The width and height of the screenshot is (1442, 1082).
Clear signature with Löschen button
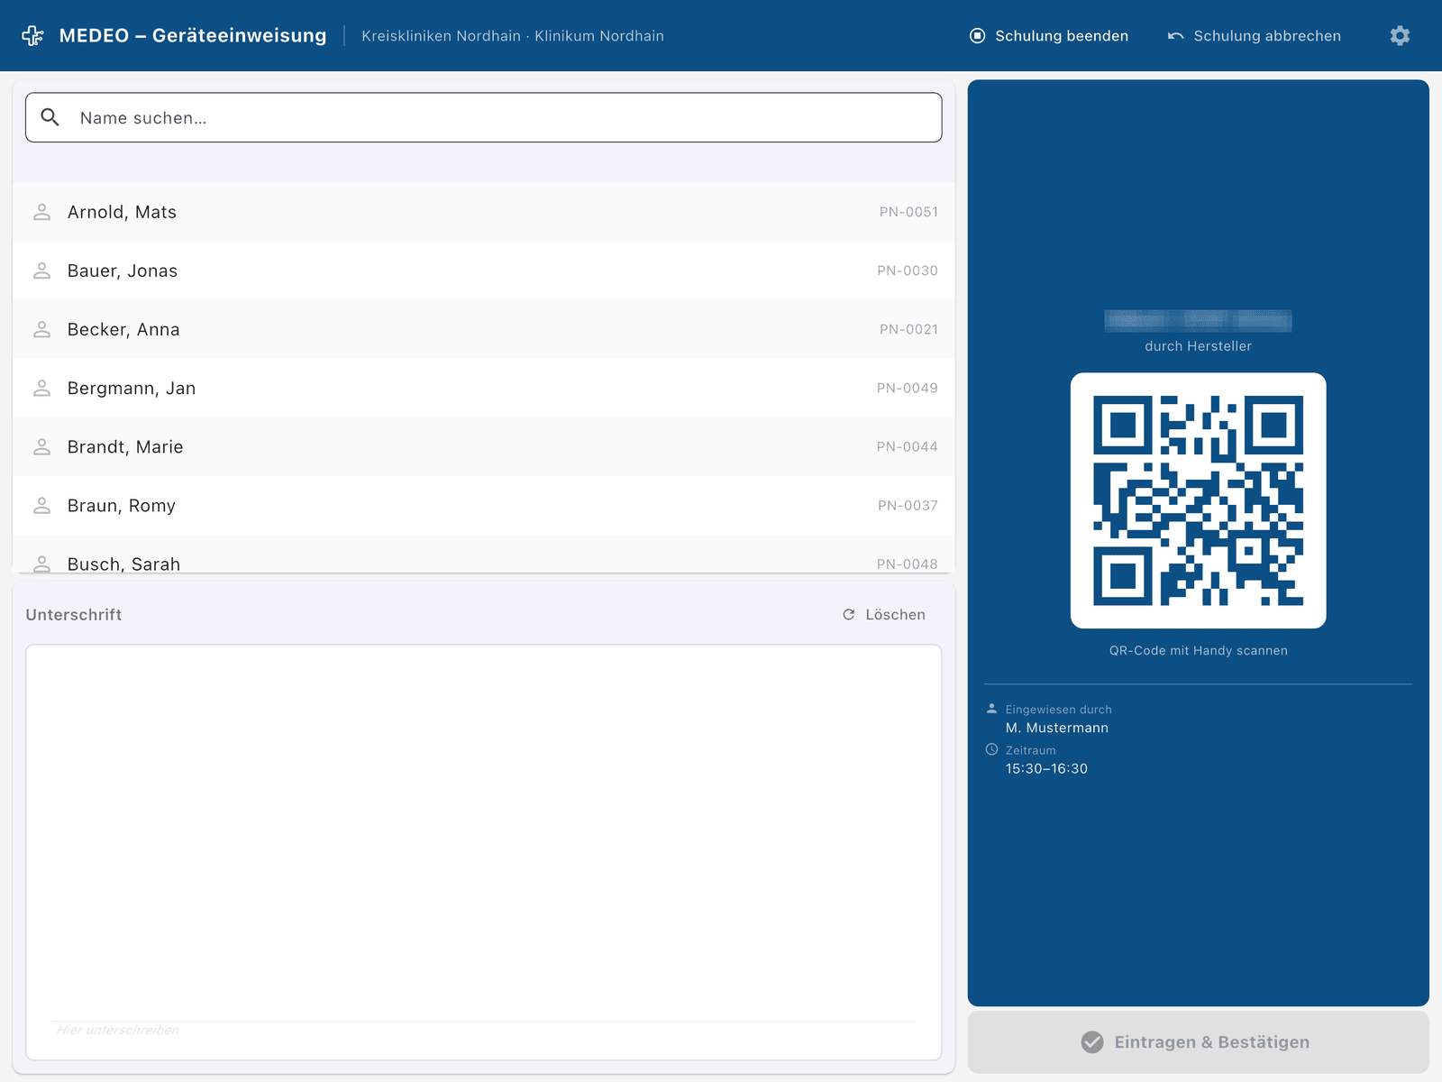coord(884,615)
